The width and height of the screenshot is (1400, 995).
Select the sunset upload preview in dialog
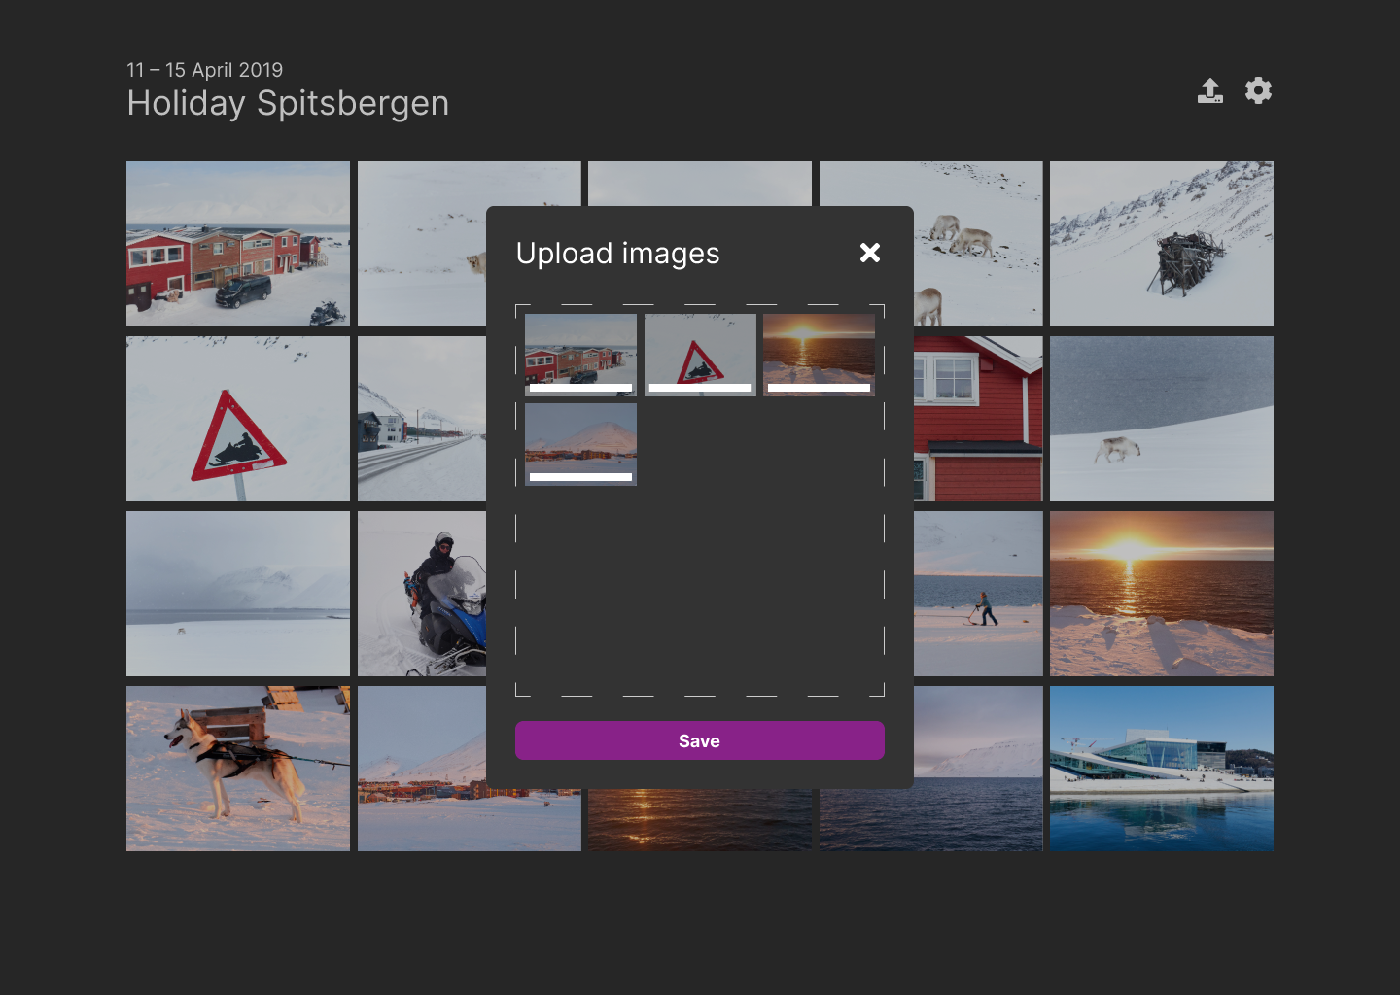click(x=819, y=350)
